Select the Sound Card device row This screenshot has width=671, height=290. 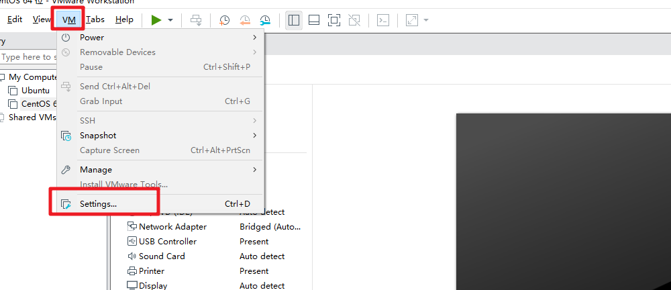[x=214, y=256]
